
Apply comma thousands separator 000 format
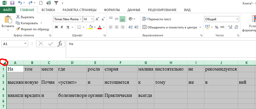[222, 27]
